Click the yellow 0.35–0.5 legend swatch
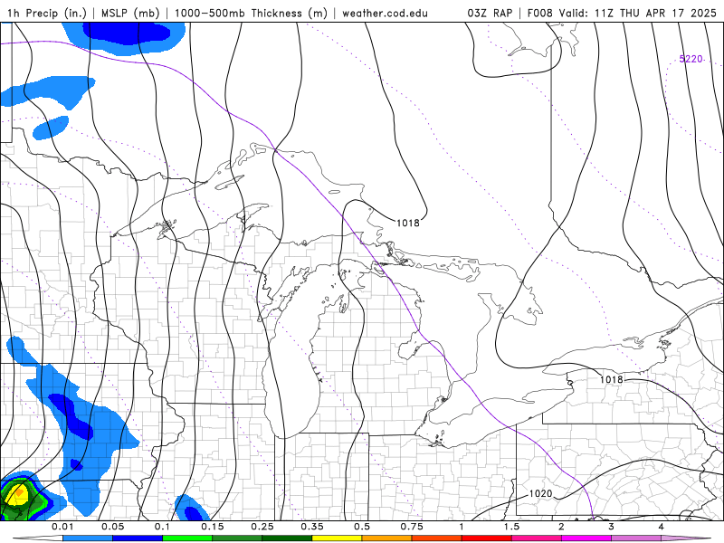 337,538
